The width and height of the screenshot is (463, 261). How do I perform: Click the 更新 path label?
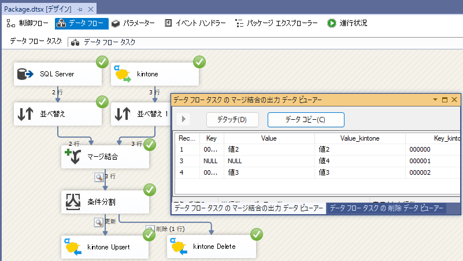(110, 222)
